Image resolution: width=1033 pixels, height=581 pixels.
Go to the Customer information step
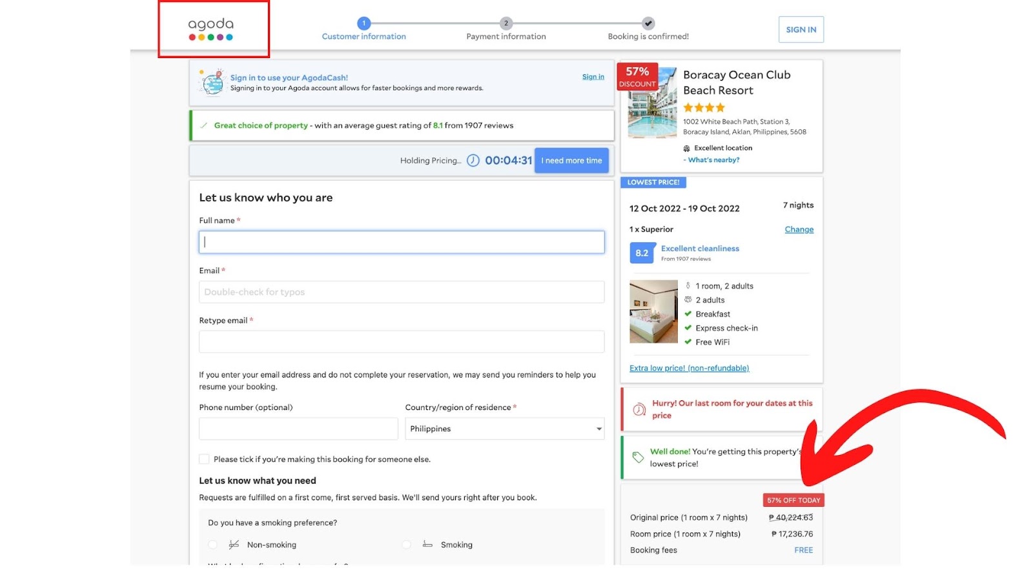[x=364, y=37]
